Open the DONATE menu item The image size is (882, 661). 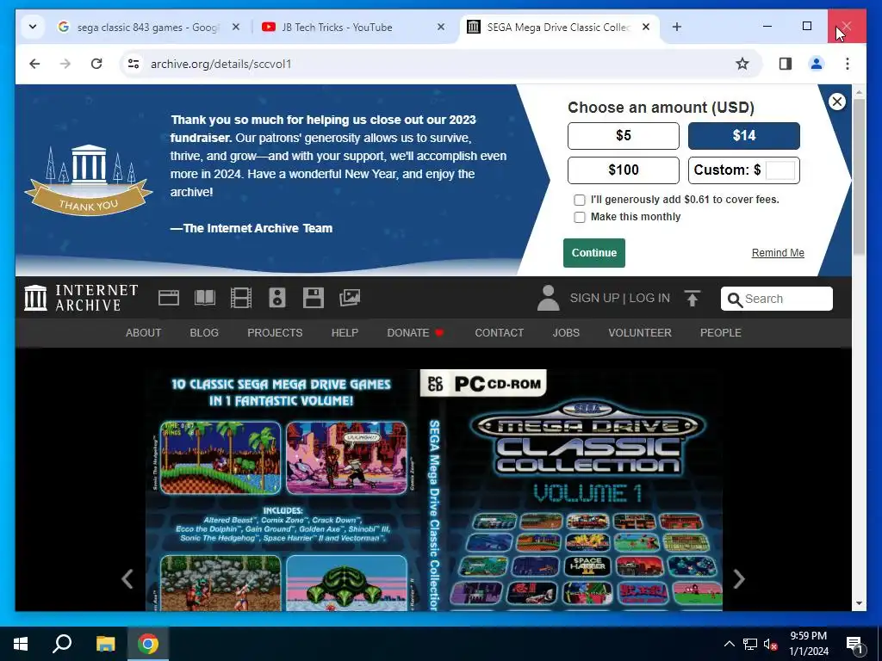click(x=415, y=333)
